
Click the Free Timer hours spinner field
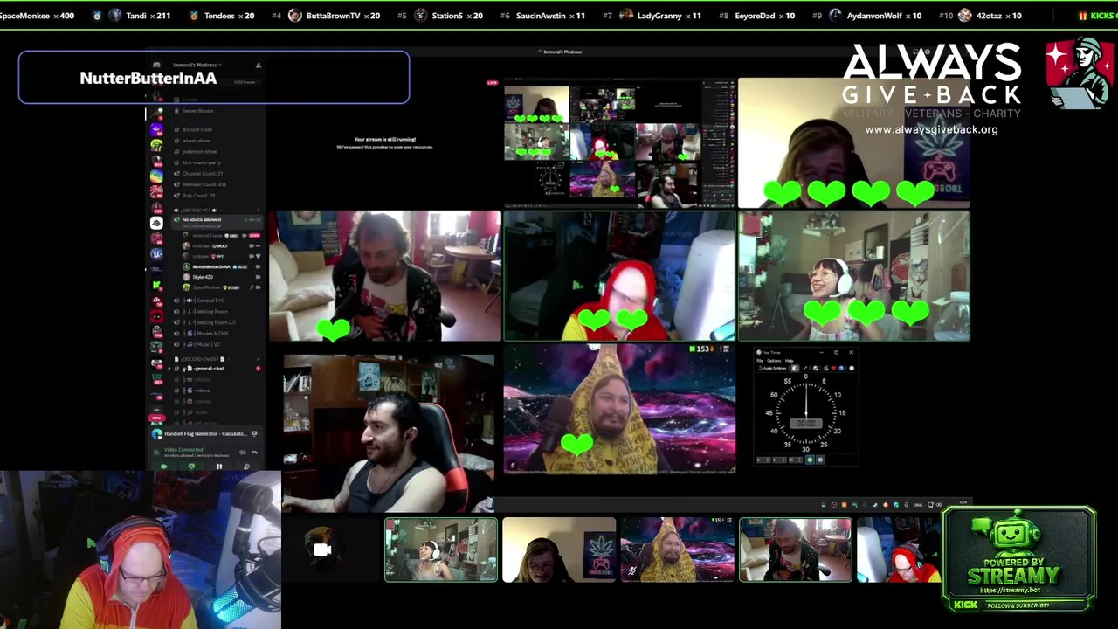point(763,460)
